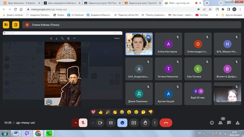Hide the emoji reactions bar toggle
The width and height of the screenshot is (244, 137).
tap(122, 123)
